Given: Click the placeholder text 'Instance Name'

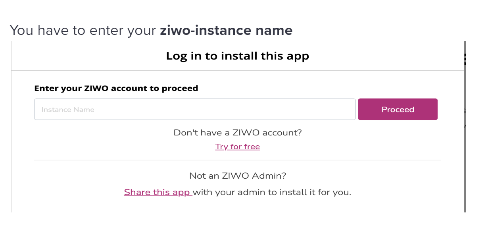Looking at the screenshot, I should [x=68, y=110].
